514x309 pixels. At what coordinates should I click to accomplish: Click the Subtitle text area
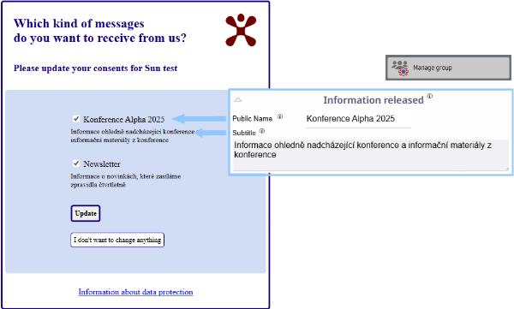click(371, 155)
